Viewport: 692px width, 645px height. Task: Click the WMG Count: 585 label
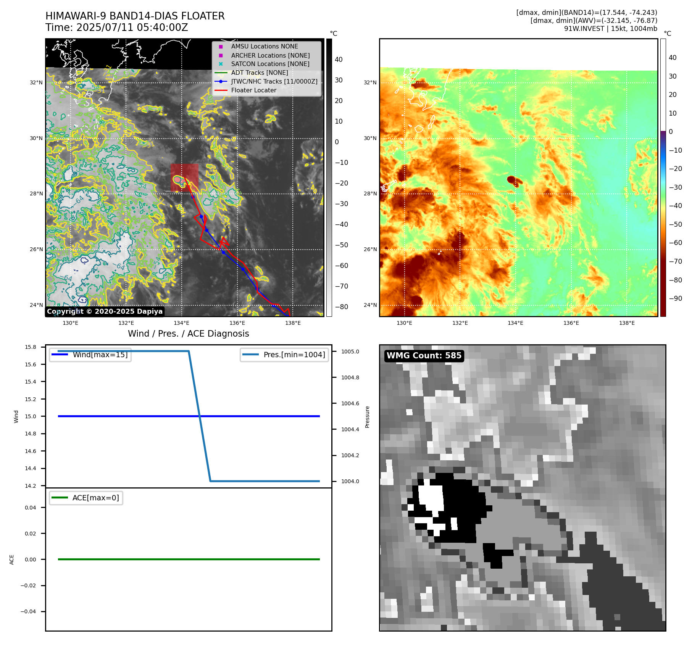point(424,356)
